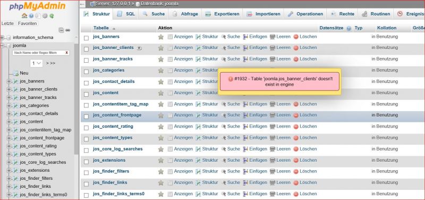Go to next page with single > arrow
425x200 pixels.
pos(47,63)
